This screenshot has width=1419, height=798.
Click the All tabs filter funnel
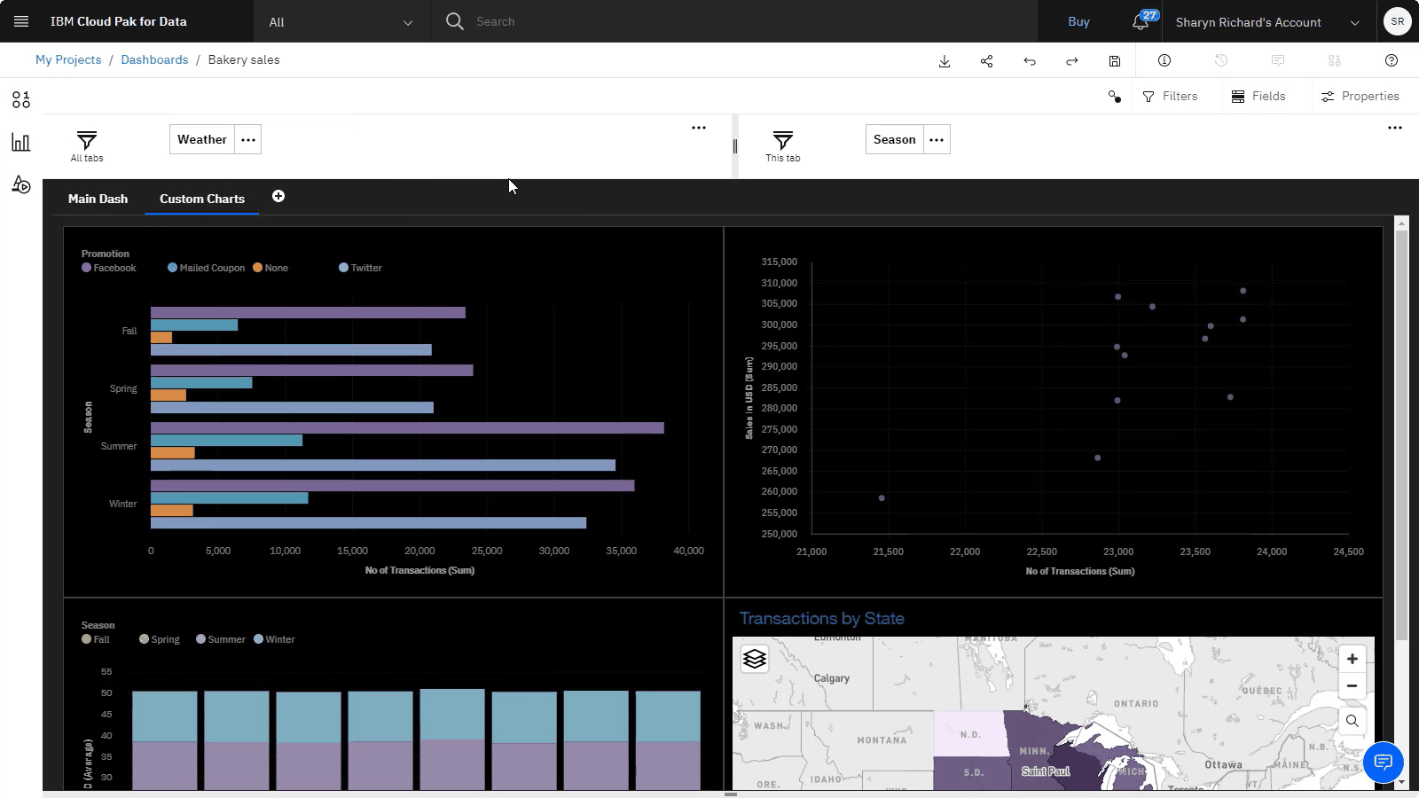[87, 140]
